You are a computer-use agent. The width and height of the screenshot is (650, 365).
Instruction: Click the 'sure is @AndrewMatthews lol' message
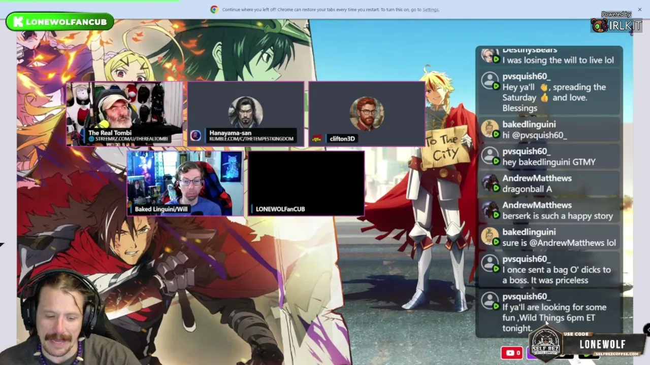tap(559, 243)
